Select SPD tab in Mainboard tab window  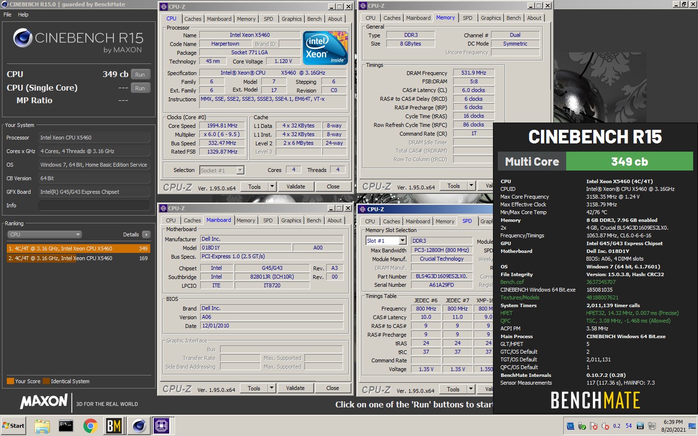[x=268, y=220]
